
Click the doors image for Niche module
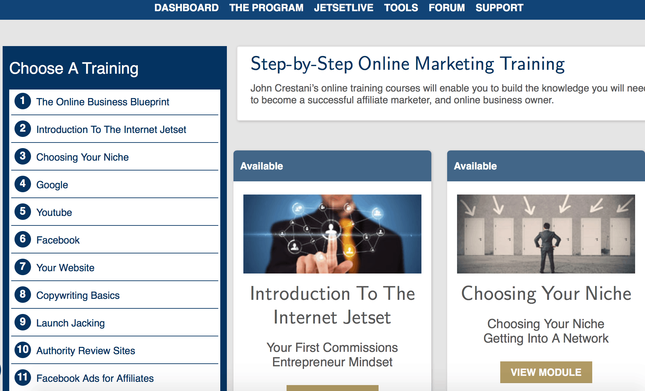pyautogui.click(x=546, y=234)
